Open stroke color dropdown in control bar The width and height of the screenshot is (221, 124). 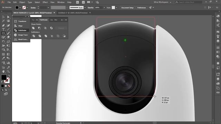coord(27,8)
